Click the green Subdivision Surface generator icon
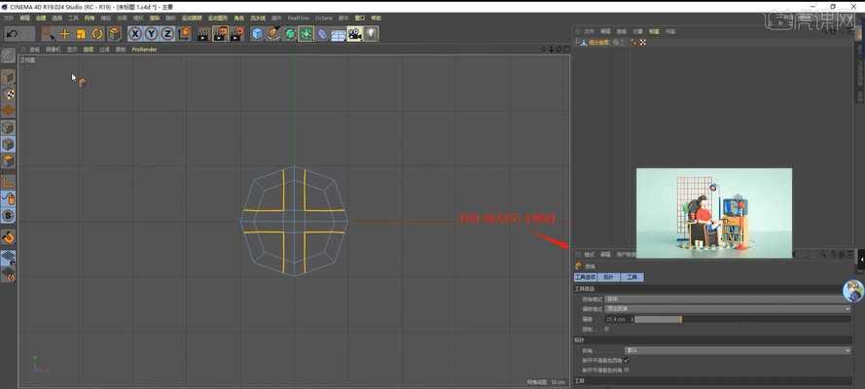 (x=290, y=34)
